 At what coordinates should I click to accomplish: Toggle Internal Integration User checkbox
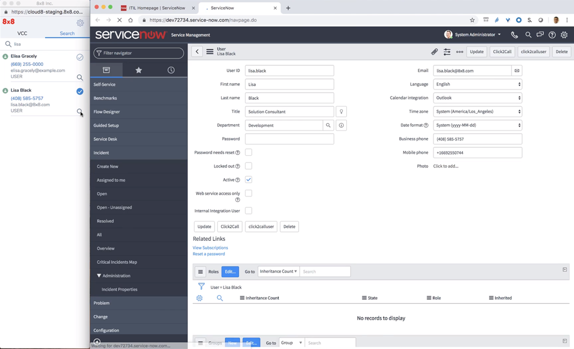point(249,210)
